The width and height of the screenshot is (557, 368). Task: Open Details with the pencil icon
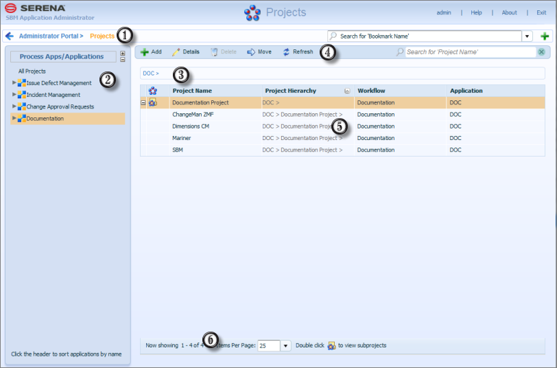coord(186,52)
